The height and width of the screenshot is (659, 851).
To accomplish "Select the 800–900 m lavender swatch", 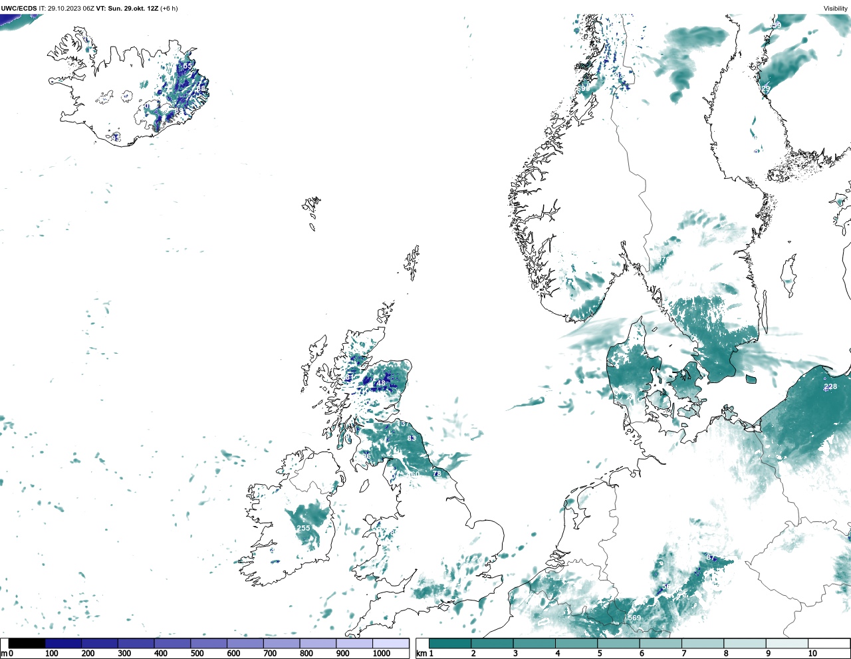I will point(318,644).
